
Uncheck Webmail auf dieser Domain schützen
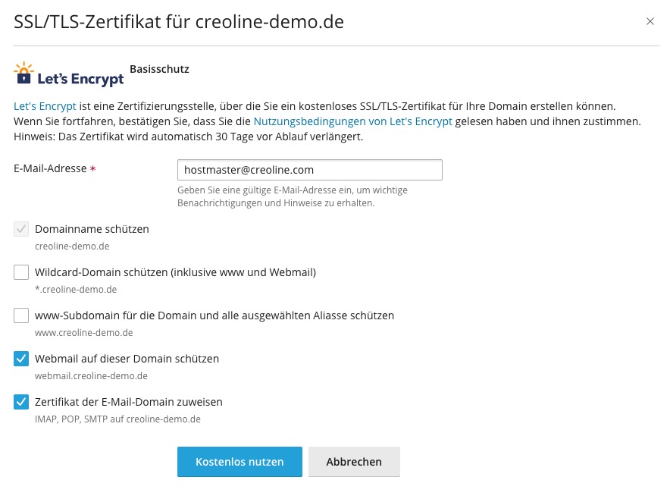coord(21,359)
